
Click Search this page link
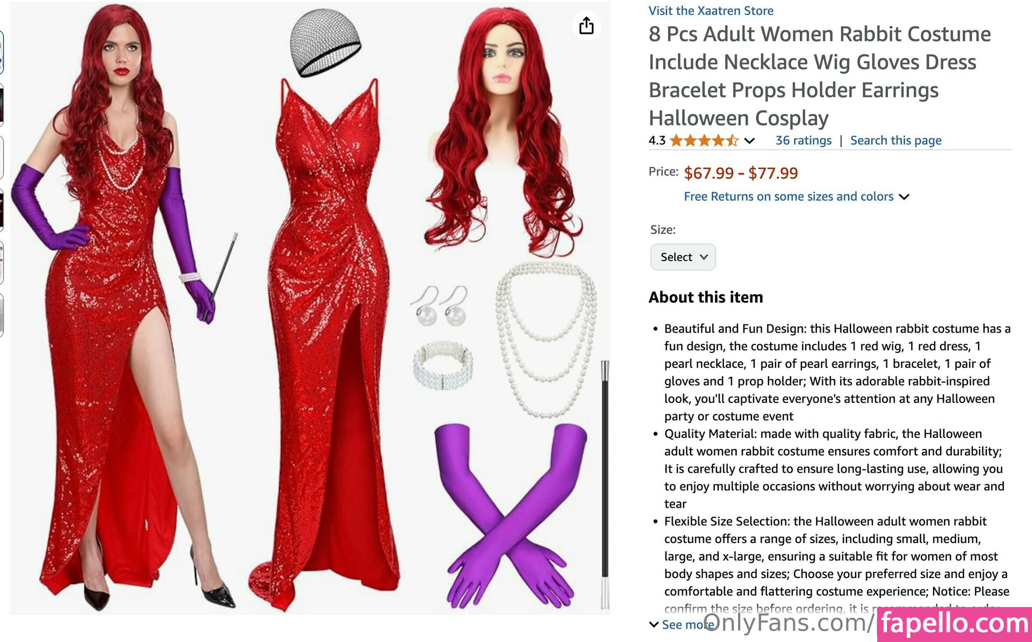(895, 140)
